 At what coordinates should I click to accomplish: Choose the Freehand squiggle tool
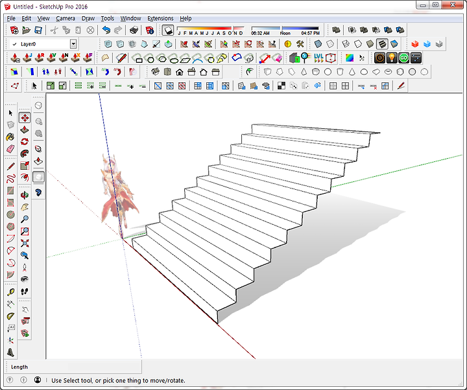[x=10, y=178]
